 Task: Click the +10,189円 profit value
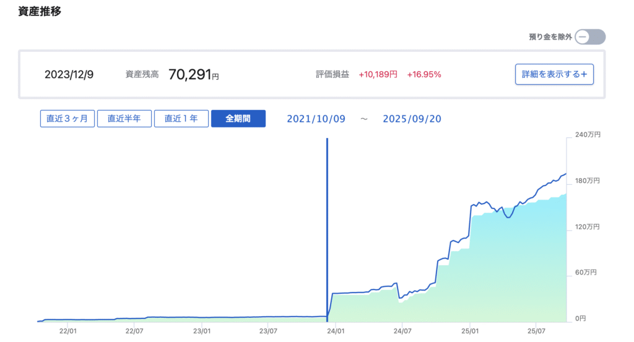(378, 75)
